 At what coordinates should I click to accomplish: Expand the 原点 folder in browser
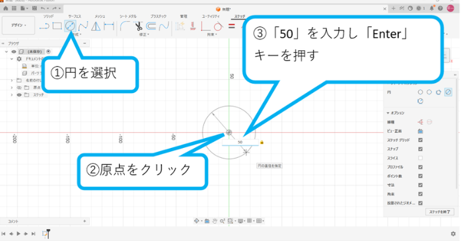coord(12,88)
